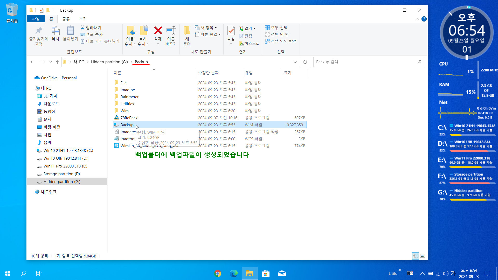Image resolution: width=498 pixels, height=280 pixels.
Task: Open Mail app from taskbar
Action: pos(282,274)
